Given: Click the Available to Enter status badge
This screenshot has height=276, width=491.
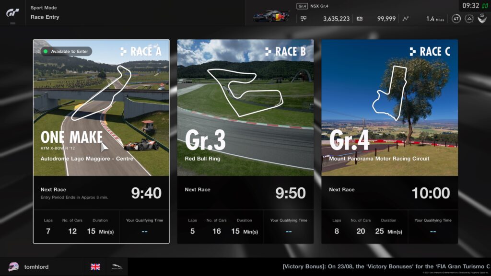Looking at the screenshot, I should coord(66,51).
